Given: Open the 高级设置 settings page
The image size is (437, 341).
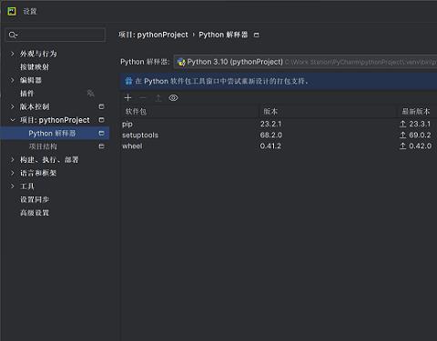Looking at the screenshot, I should pyautogui.click(x=35, y=213).
